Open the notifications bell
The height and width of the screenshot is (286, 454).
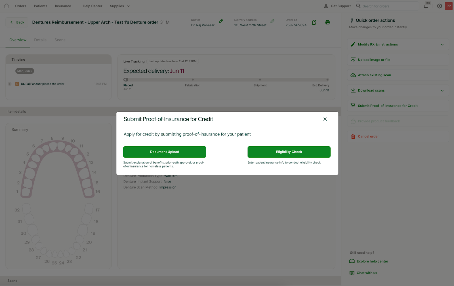click(426, 6)
